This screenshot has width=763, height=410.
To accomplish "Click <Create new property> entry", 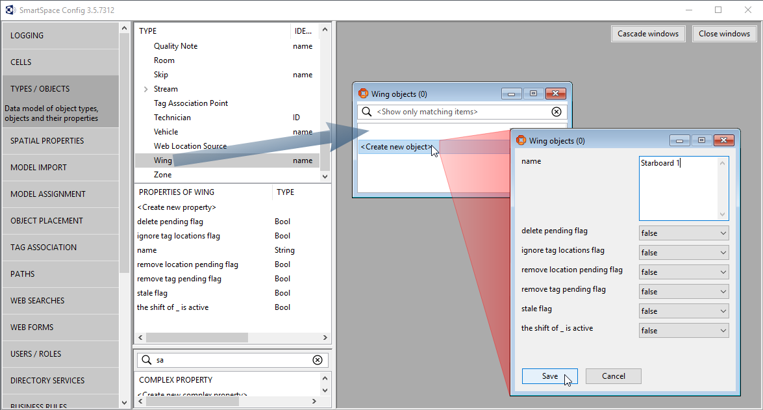I will pyautogui.click(x=177, y=207).
